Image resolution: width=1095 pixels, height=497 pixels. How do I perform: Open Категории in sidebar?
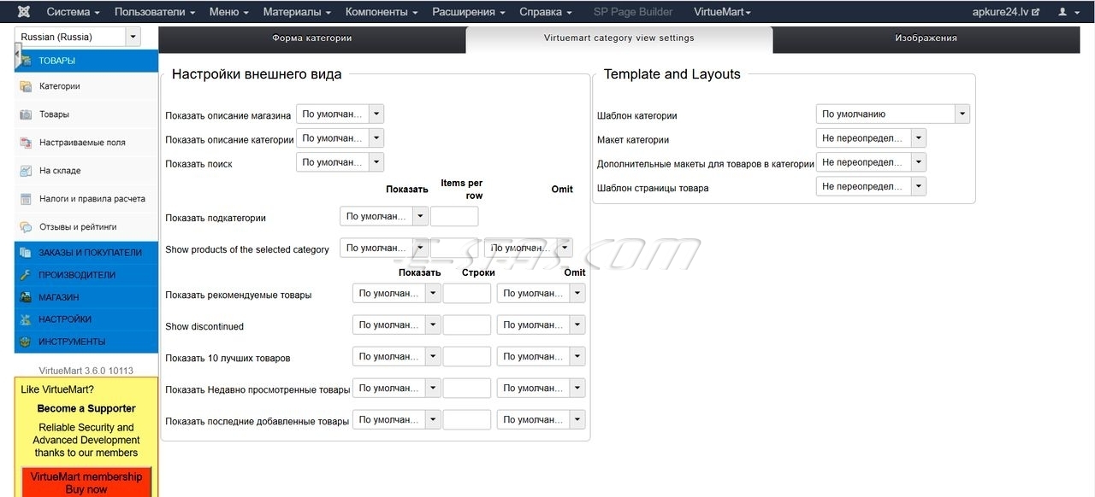click(86, 86)
